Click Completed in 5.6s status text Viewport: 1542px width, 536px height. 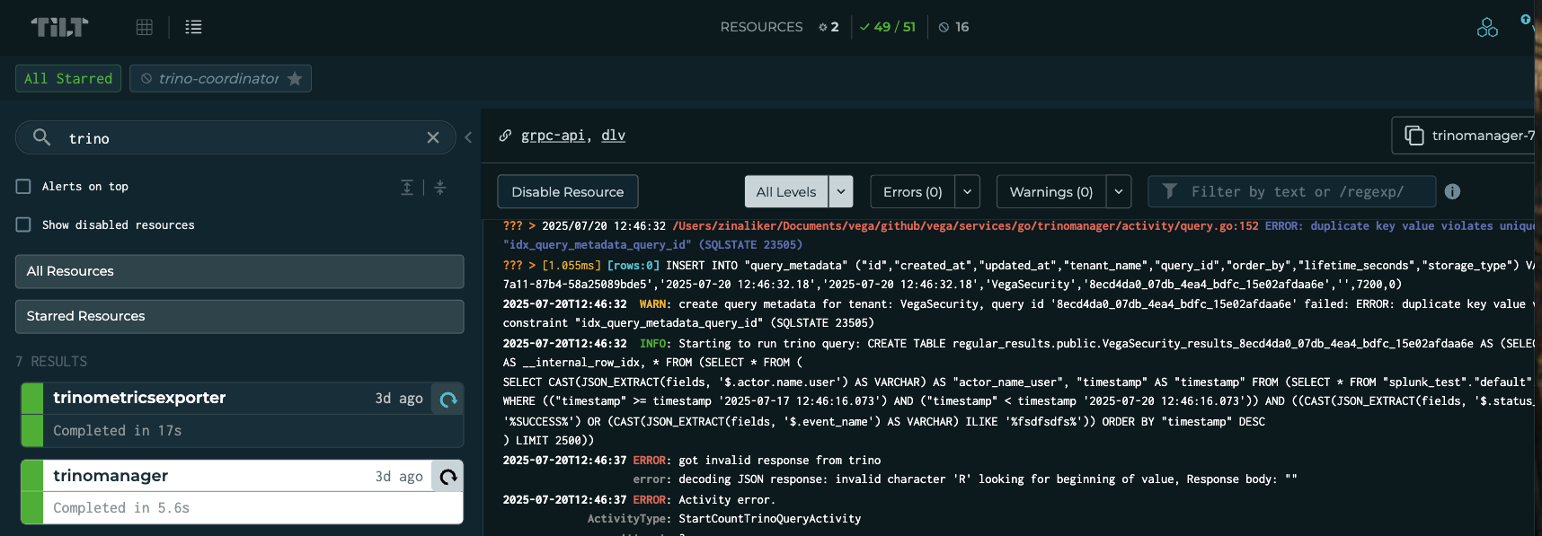[121, 508]
